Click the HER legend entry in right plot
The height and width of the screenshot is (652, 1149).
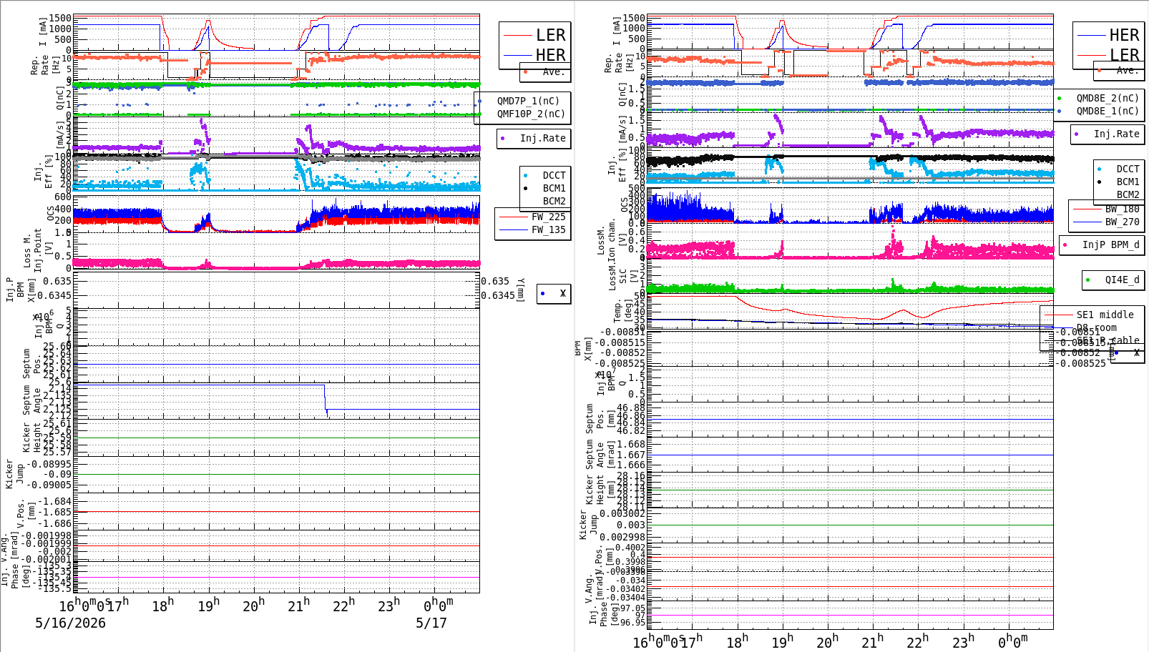(1124, 35)
